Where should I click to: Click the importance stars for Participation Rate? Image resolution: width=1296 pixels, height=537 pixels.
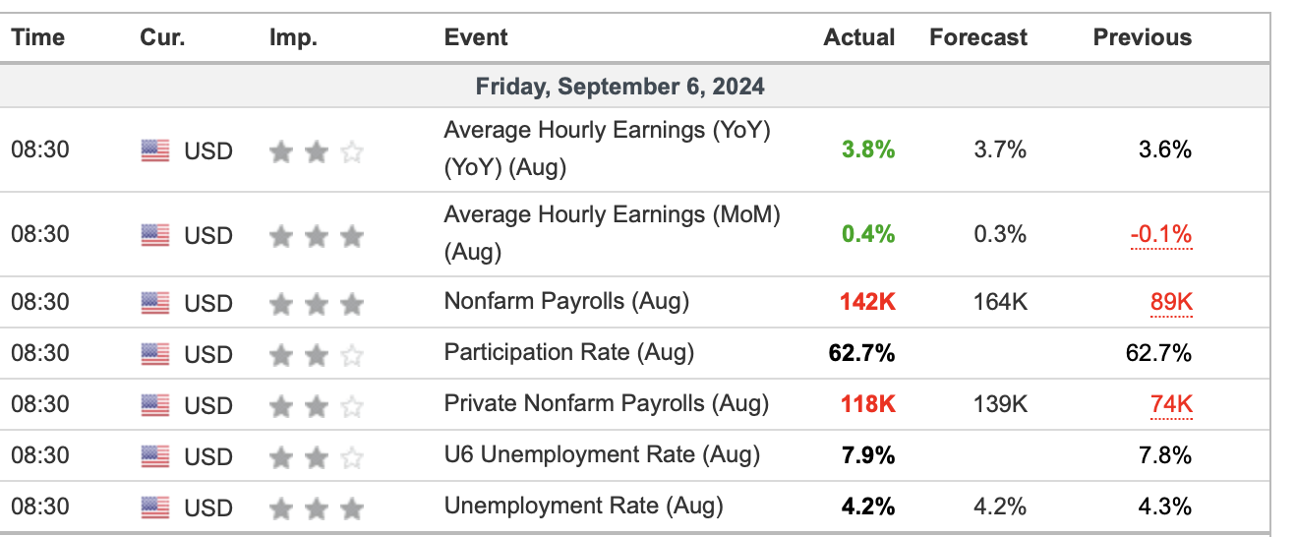pyautogui.click(x=316, y=353)
